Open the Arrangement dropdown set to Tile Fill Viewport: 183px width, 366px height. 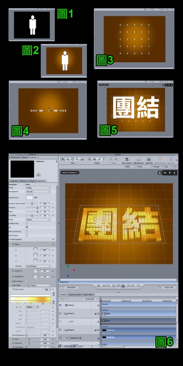coord(38,192)
